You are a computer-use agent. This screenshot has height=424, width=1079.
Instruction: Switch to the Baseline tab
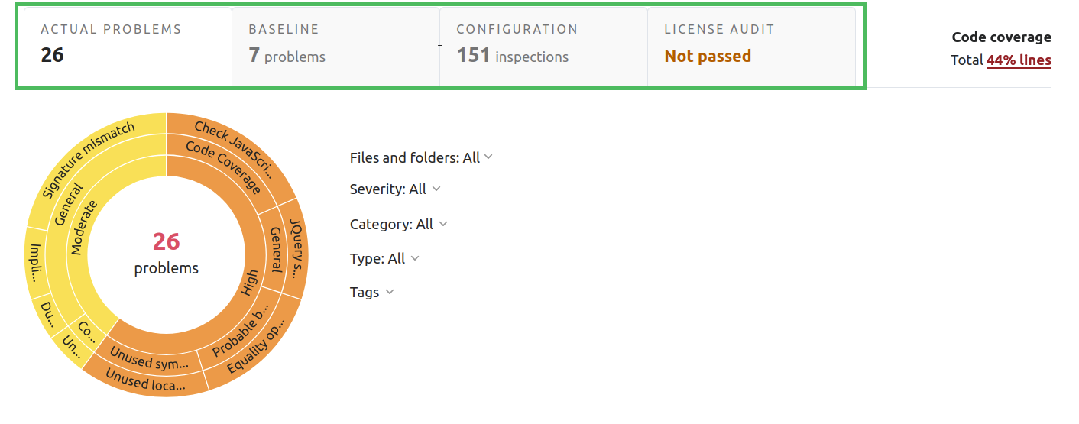pyautogui.click(x=335, y=47)
